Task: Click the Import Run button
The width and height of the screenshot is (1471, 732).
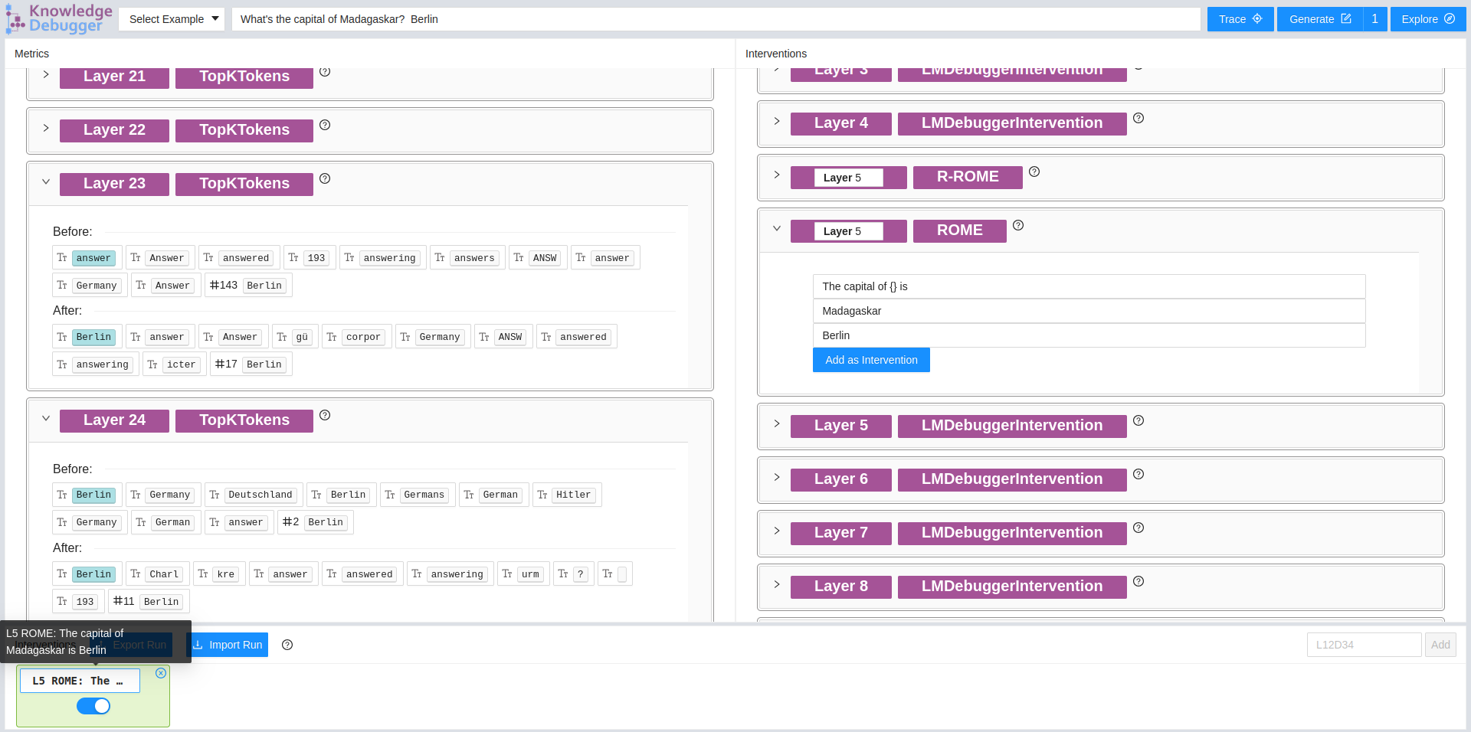Action: [228, 645]
